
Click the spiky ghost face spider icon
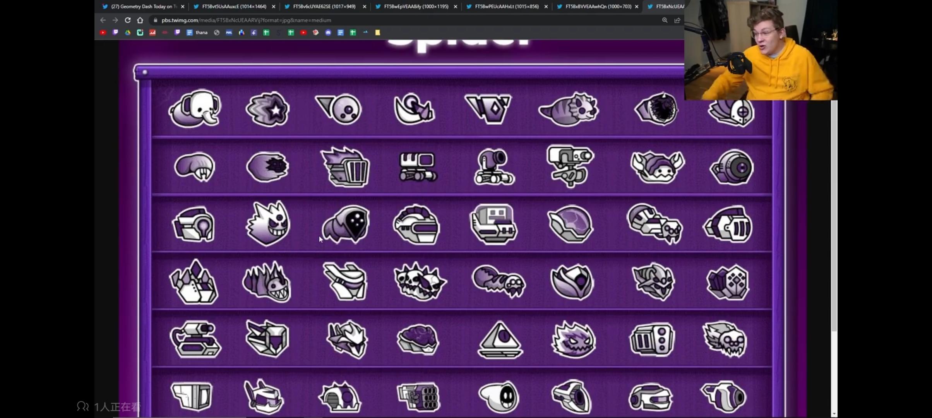point(268,223)
